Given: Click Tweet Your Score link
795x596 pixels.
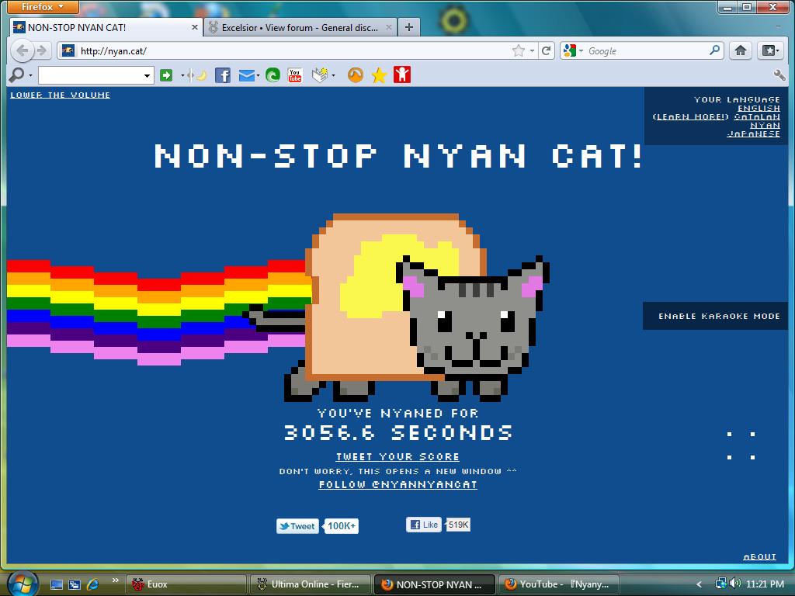Looking at the screenshot, I should click(397, 456).
